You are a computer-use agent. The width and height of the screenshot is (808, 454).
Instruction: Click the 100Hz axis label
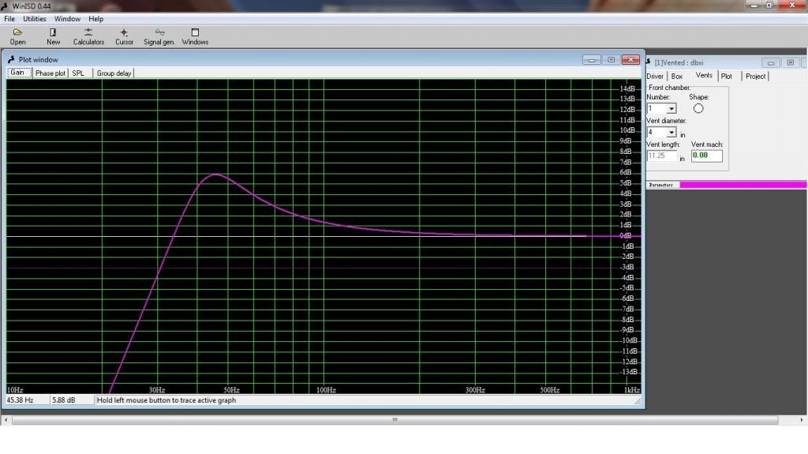point(326,390)
